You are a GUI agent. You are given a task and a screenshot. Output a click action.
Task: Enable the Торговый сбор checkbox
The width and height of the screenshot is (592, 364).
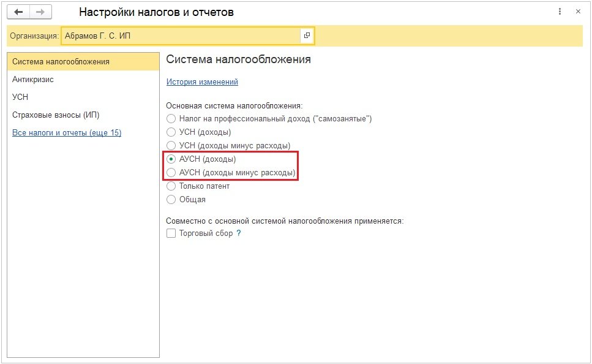[171, 233]
